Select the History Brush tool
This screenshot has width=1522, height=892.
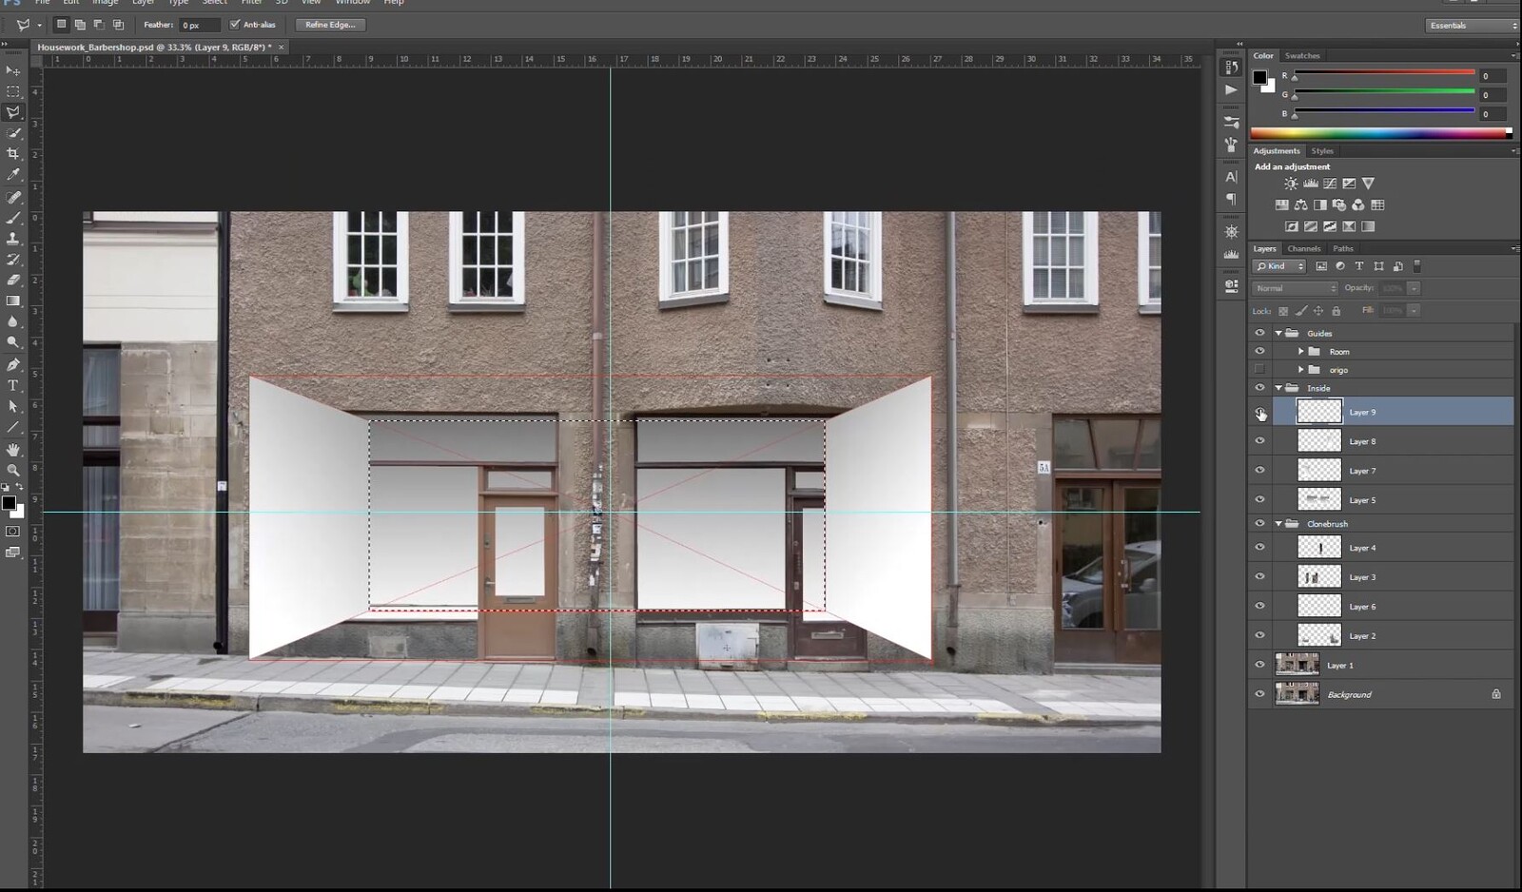click(13, 259)
